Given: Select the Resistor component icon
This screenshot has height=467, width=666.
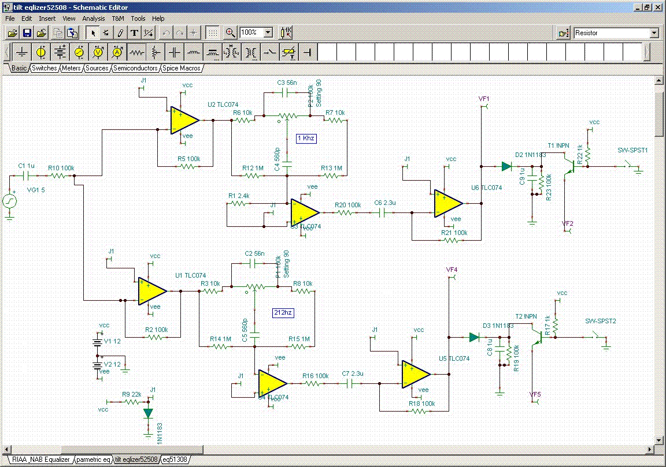Looking at the screenshot, I should (x=136, y=52).
